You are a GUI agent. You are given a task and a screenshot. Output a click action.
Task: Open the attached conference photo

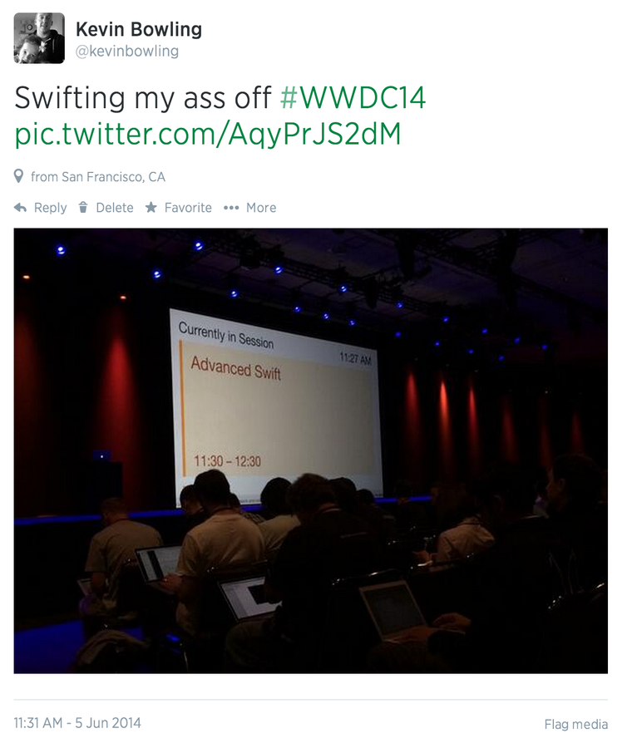[x=311, y=450]
